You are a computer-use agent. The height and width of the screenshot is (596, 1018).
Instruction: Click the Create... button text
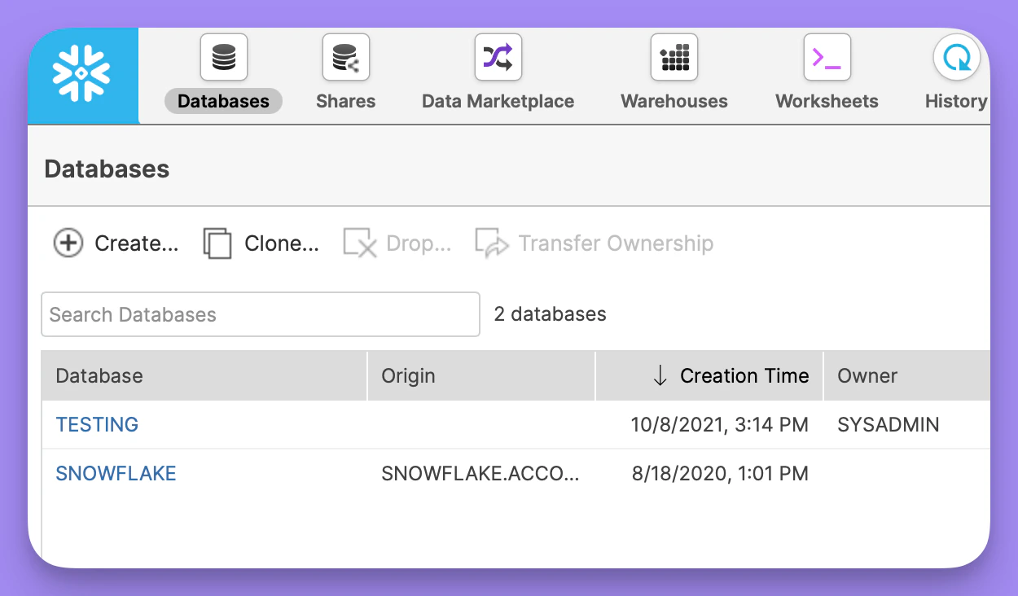[137, 243]
